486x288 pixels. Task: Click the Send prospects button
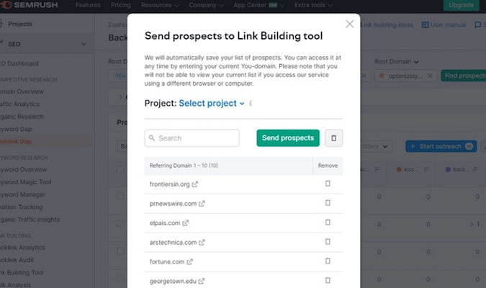pyautogui.click(x=288, y=138)
